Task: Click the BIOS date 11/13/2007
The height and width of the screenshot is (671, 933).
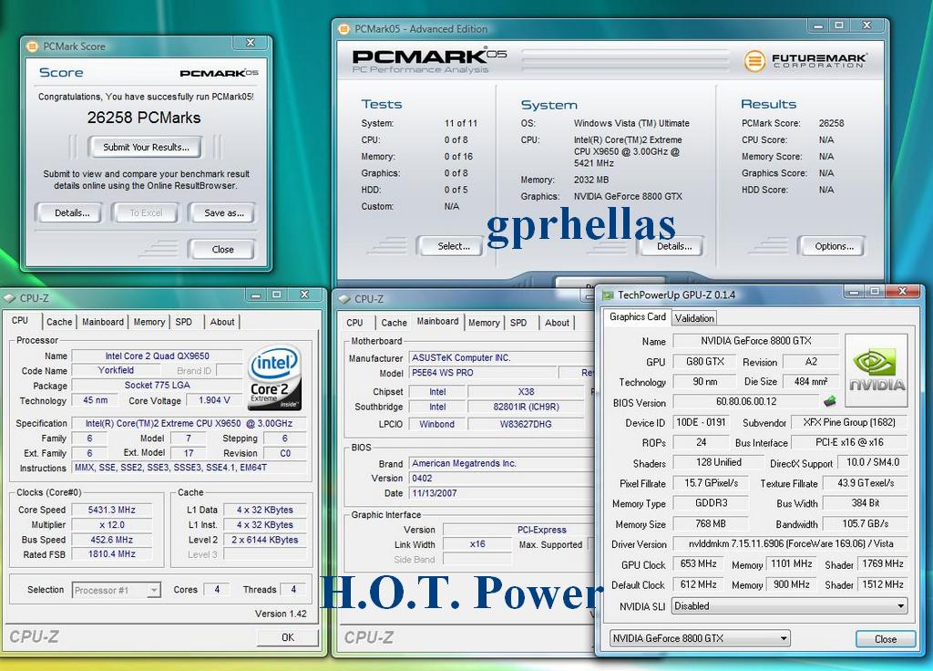Action: pyautogui.click(x=500, y=493)
